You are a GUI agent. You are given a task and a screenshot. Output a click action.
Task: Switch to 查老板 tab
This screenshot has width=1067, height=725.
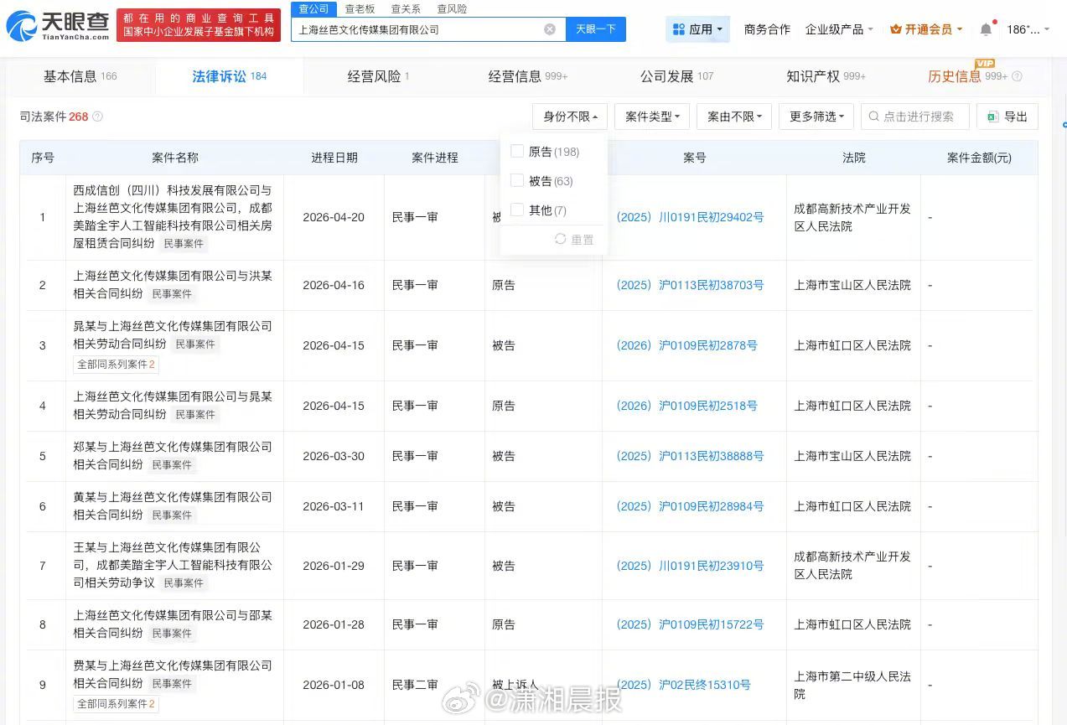click(360, 8)
